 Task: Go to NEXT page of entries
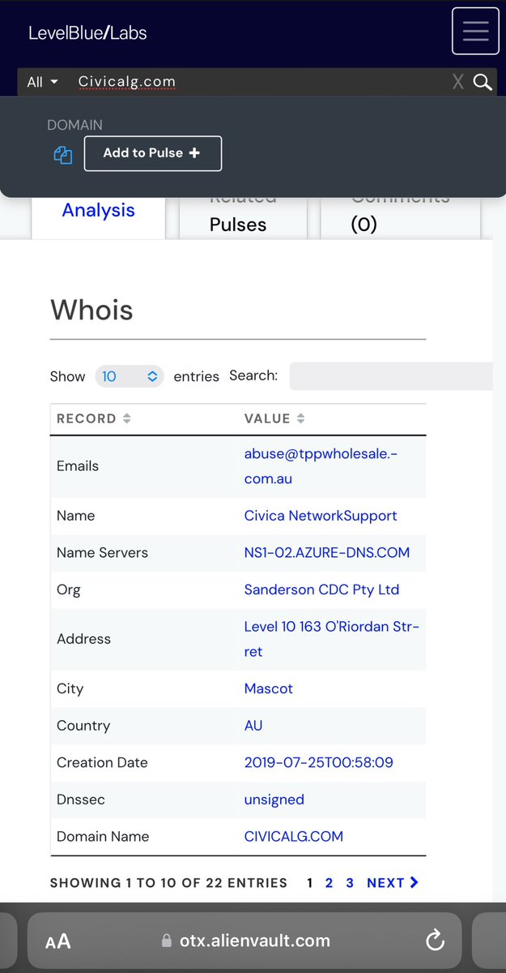click(392, 882)
